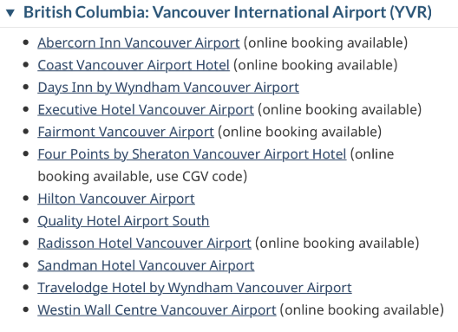458x332 pixels.
Task: Open Quality Hotel Airport South link
Action: (123, 221)
